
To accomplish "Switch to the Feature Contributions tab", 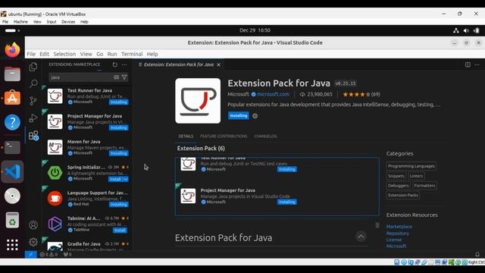I will (224, 136).
